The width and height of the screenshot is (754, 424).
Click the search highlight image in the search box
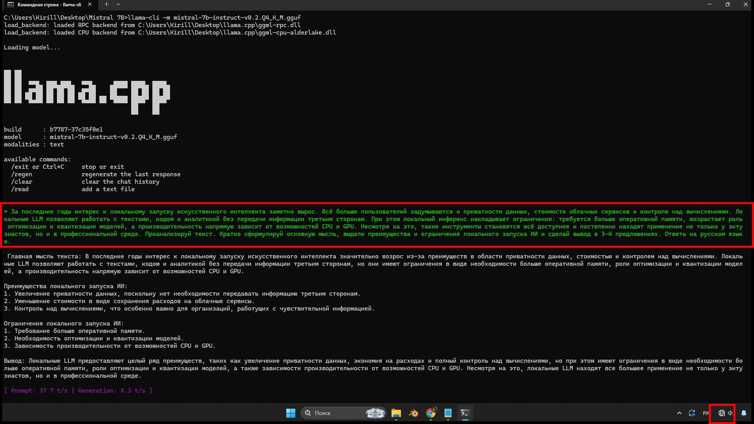tap(375, 413)
